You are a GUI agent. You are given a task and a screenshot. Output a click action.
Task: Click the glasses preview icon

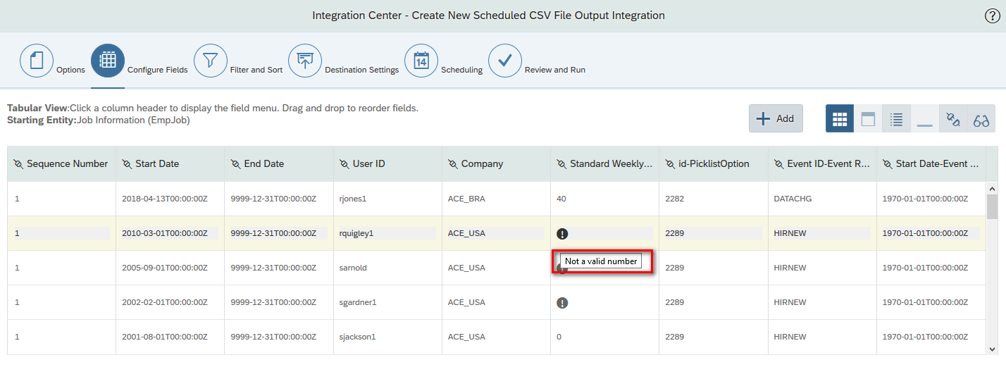tap(981, 119)
